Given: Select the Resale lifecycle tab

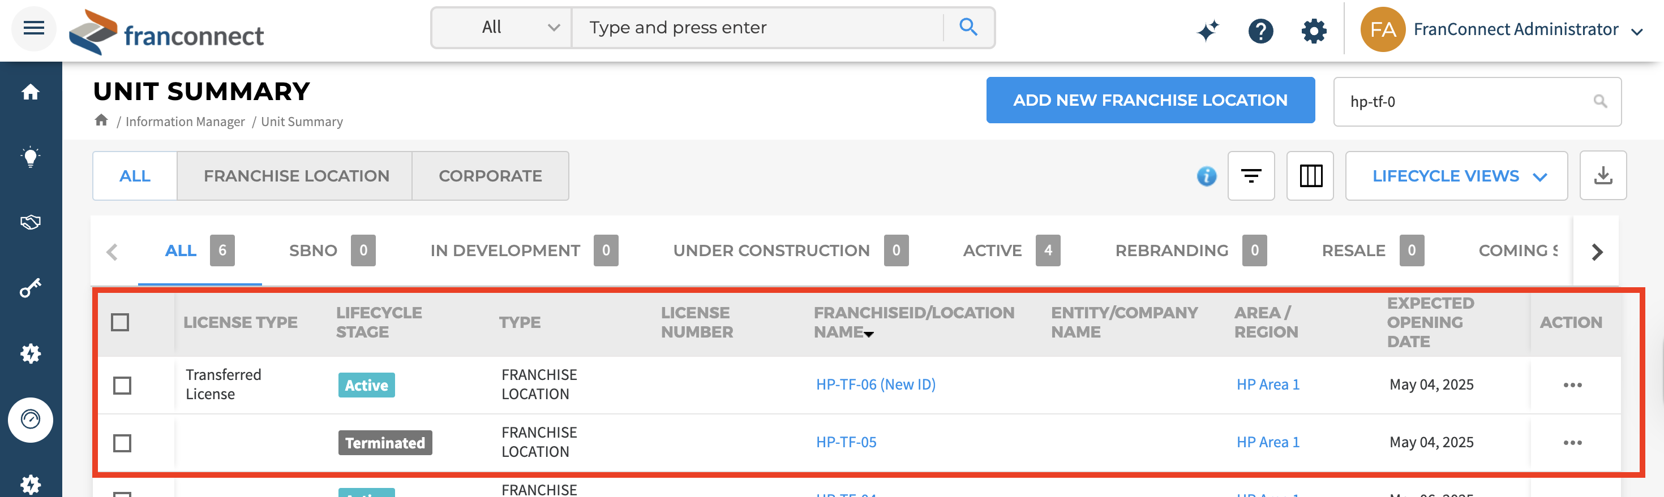Looking at the screenshot, I should coord(1373,250).
